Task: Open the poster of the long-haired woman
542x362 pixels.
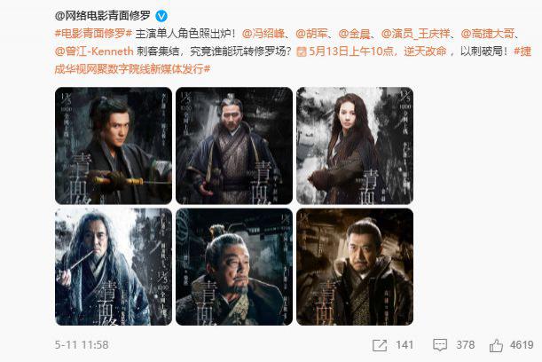Action: tap(355, 146)
